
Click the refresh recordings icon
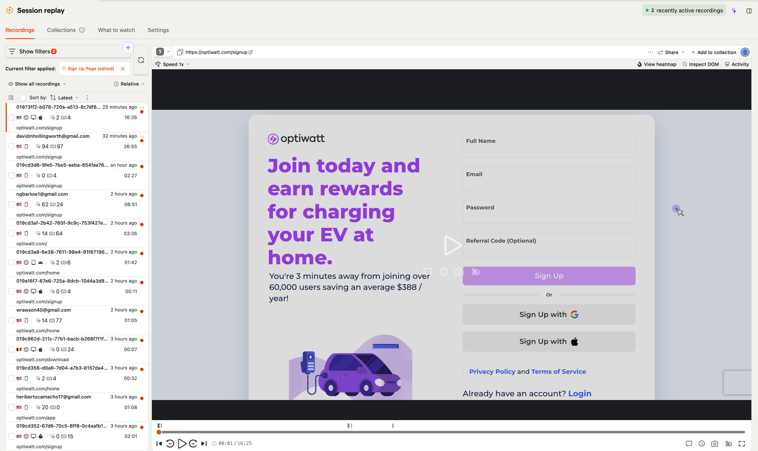(141, 60)
